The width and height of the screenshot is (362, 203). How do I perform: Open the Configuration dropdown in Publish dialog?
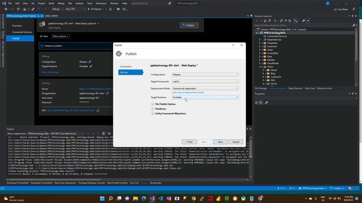205,74
